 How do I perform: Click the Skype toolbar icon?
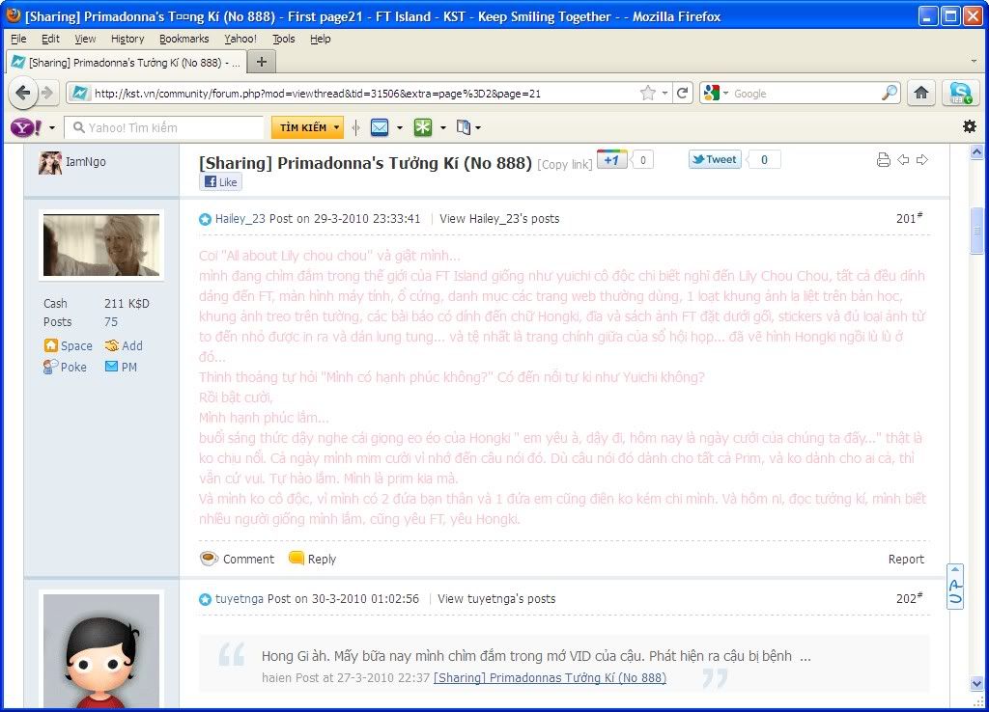[960, 94]
